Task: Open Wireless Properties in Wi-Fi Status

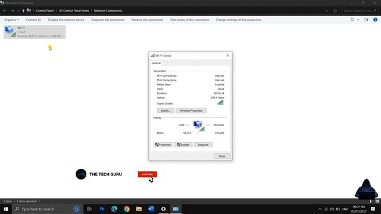Action: coord(191,111)
